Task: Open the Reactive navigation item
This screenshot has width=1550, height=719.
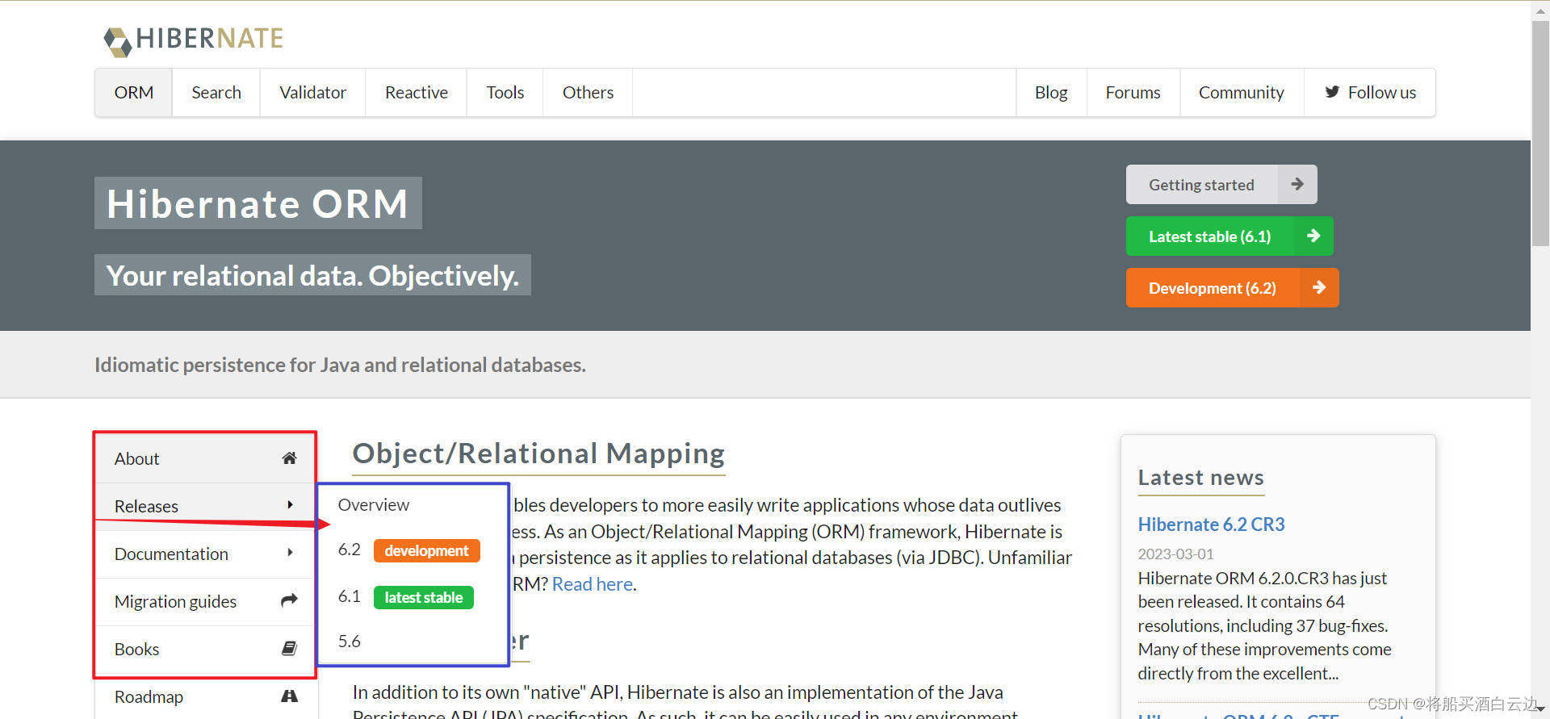Action: tap(417, 93)
